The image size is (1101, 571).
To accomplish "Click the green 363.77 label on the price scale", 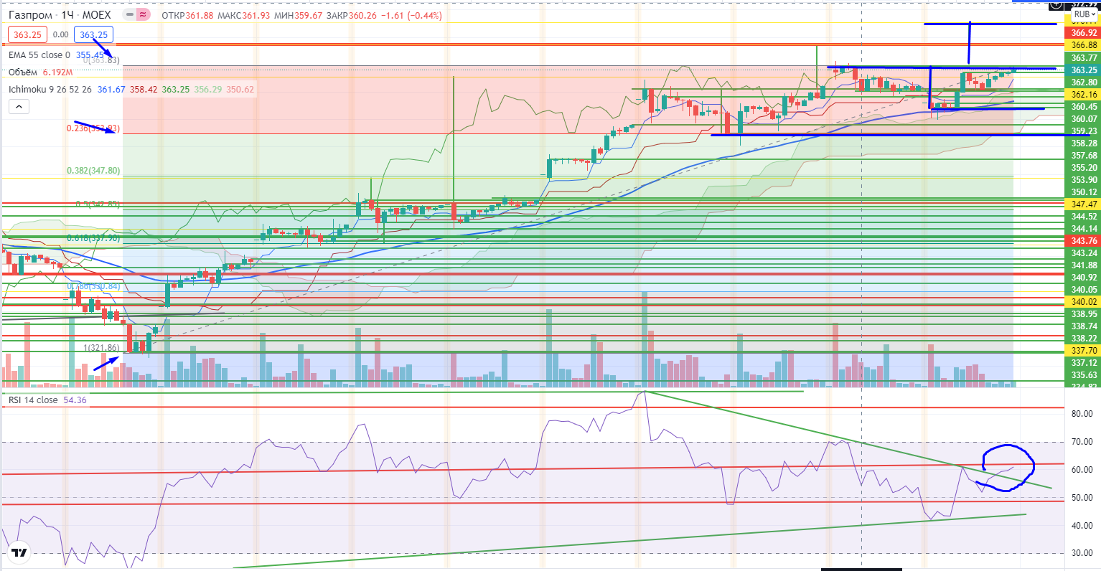I will pyautogui.click(x=1084, y=58).
